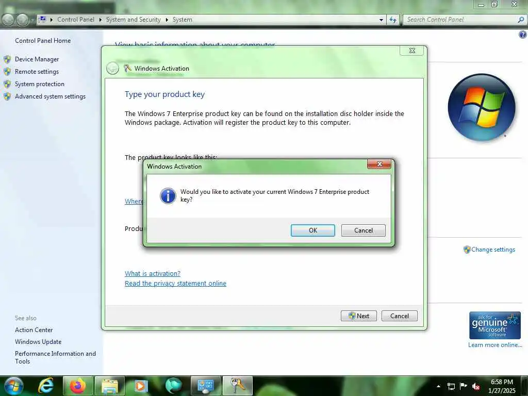Open System protection in sidebar
Image resolution: width=528 pixels, height=396 pixels.
[x=39, y=84]
